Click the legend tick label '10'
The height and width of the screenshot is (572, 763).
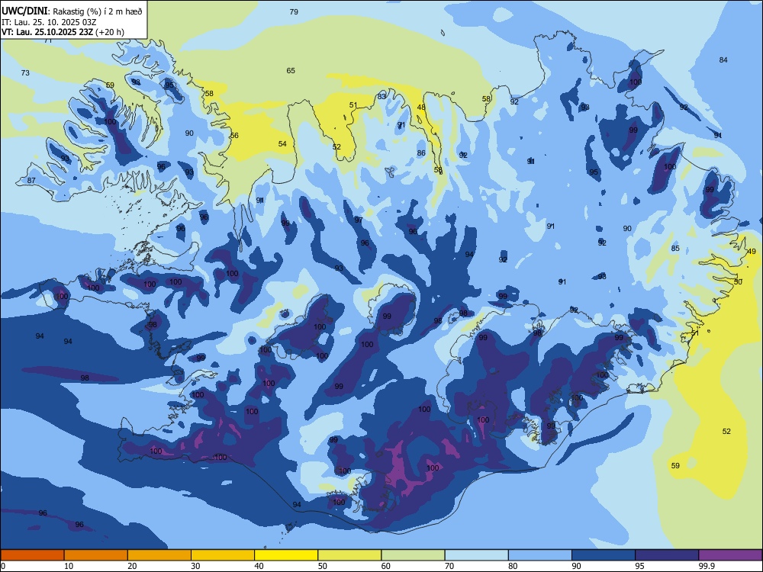69,566
